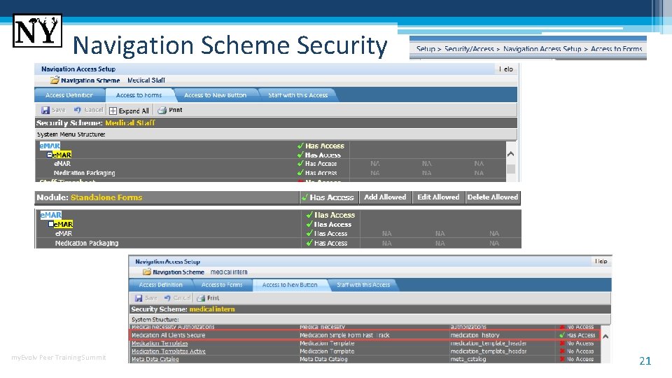Select blue eMAR root in Medical Staff window
Image resolution: width=672 pixels, height=378 pixels.
click(x=50, y=146)
